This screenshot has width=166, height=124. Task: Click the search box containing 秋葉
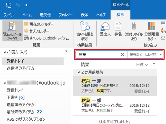pos(98,54)
